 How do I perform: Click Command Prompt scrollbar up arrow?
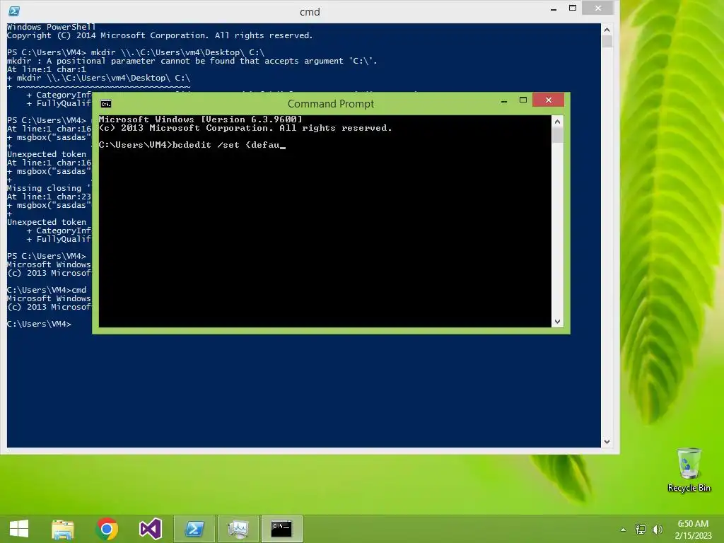click(557, 122)
